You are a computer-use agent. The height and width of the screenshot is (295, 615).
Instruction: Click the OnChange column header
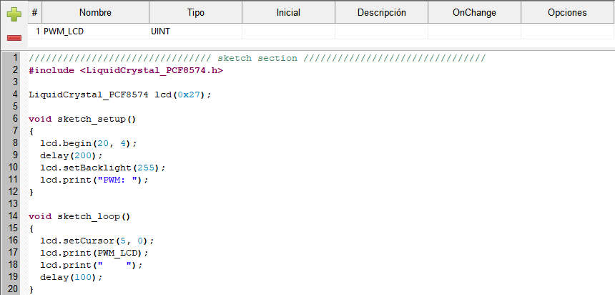pyautogui.click(x=474, y=13)
